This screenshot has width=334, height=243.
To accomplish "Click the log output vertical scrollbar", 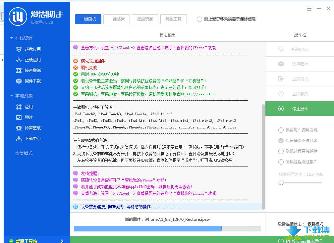I will pos(263,157).
